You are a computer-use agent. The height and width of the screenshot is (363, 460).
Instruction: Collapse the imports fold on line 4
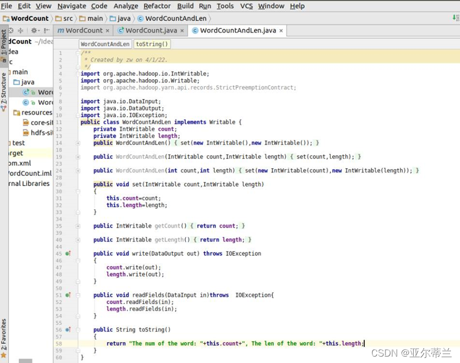[78, 73]
